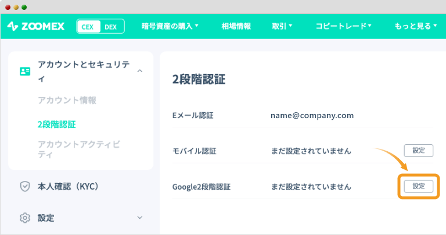Click the settings gear icon in sidebar
This screenshot has width=446, height=235.
point(25,218)
